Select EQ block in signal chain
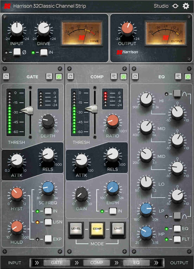 [x=136, y=263]
